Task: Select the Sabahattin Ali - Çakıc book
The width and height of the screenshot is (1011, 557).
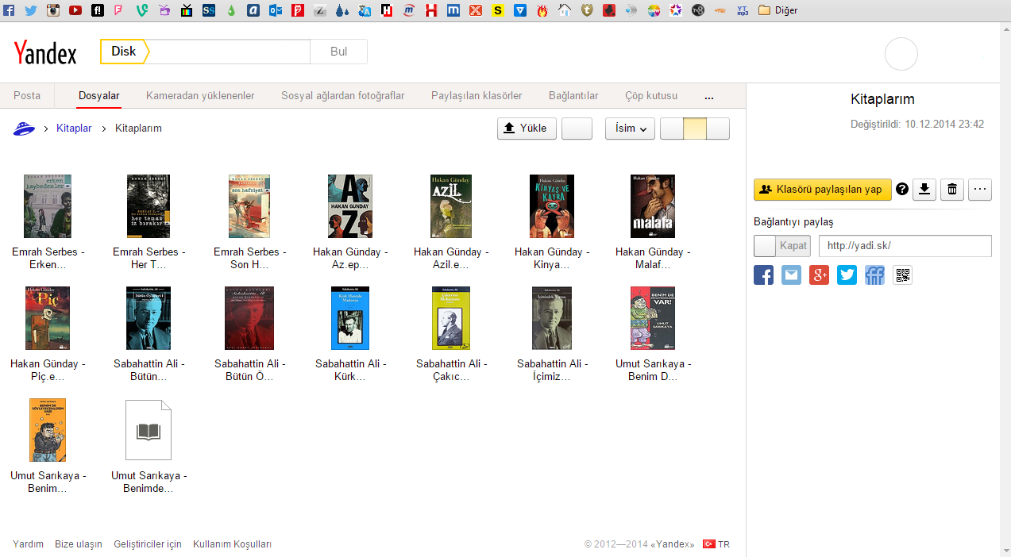Action: click(451, 335)
